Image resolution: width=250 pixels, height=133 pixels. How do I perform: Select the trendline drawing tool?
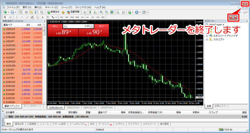[x=27, y=17]
